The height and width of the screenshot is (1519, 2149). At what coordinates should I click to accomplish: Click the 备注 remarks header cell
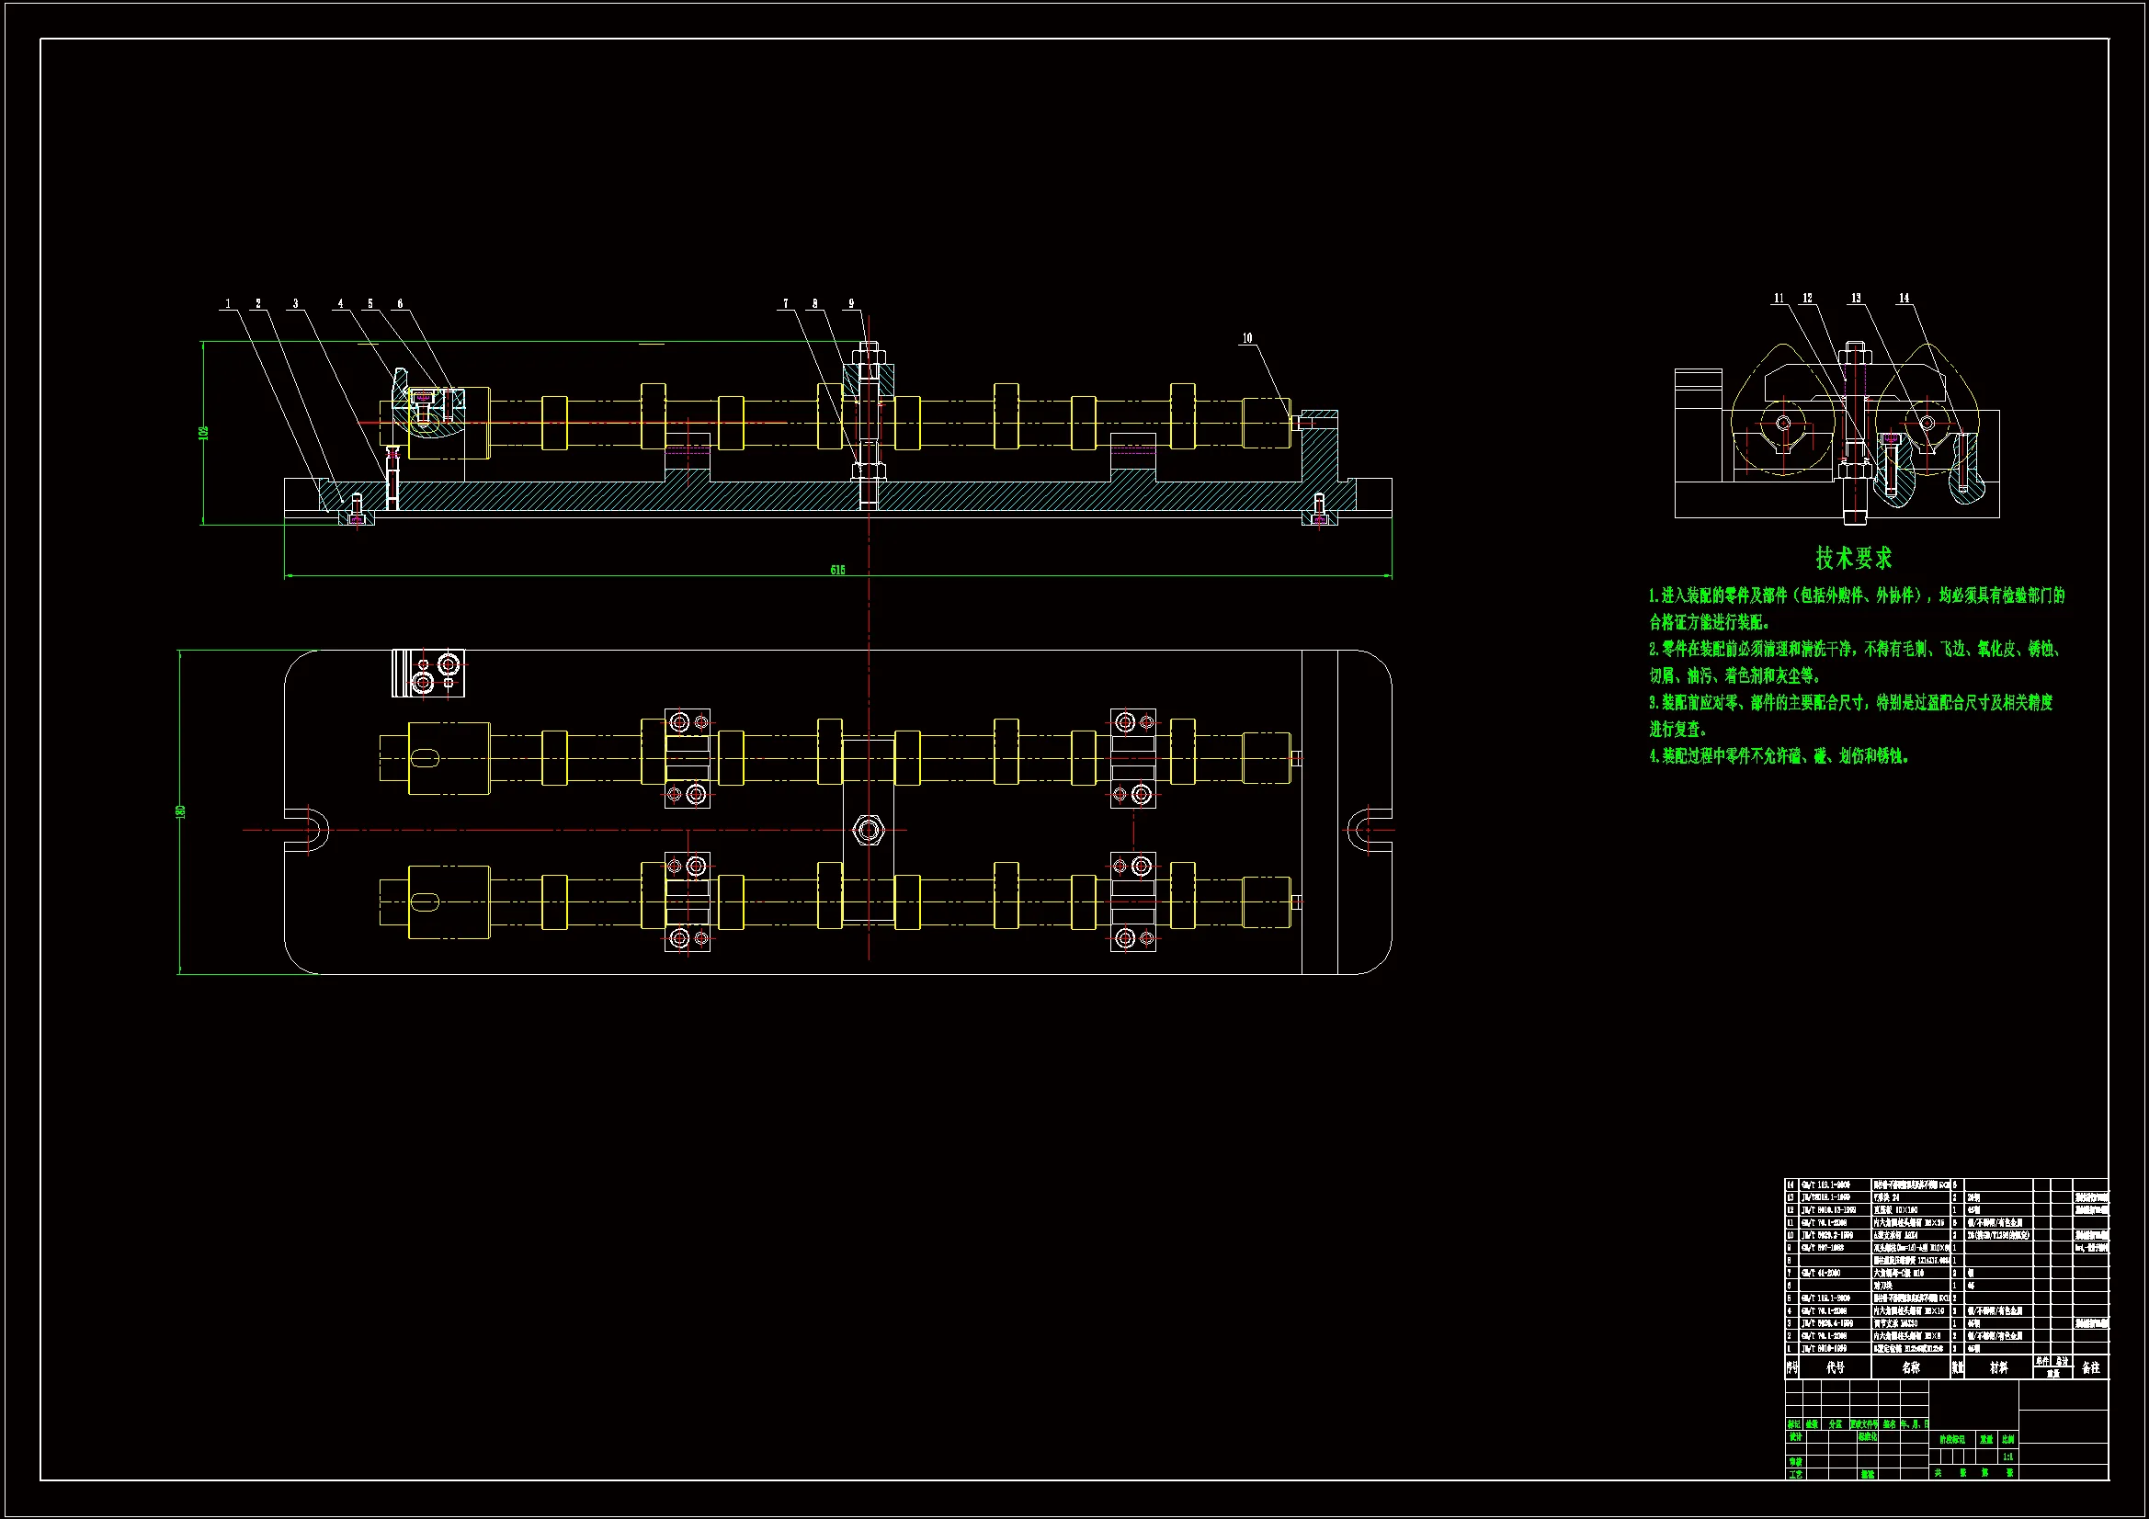click(x=2091, y=1367)
